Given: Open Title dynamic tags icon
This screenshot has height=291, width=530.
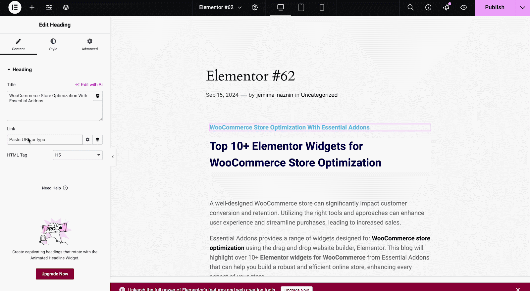Looking at the screenshot, I should (98, 96).
